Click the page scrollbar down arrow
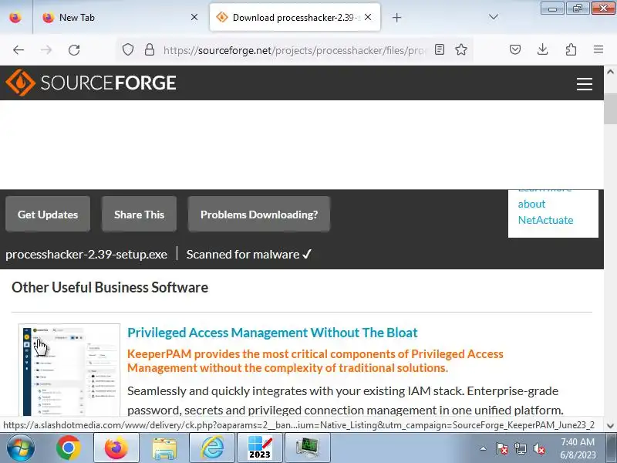The image size is (617, 463). pos(610,425)
